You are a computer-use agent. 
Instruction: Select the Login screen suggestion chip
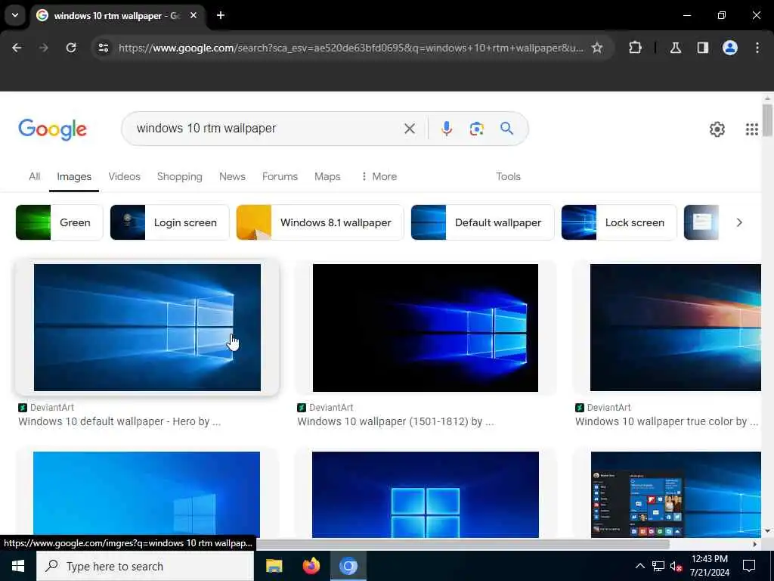pos(169,222)
